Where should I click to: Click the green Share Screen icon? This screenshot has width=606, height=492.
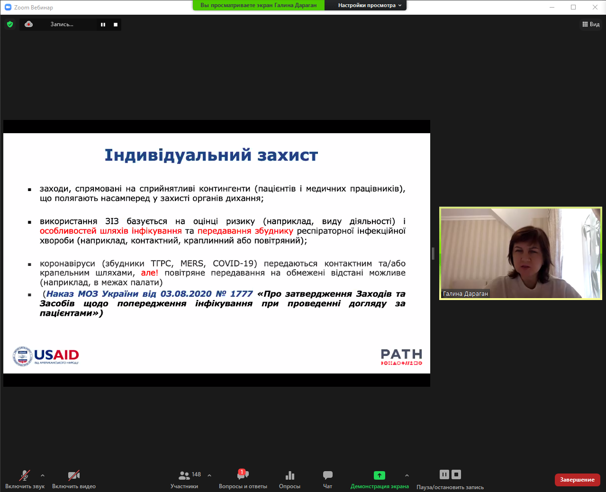pos(380,475)
